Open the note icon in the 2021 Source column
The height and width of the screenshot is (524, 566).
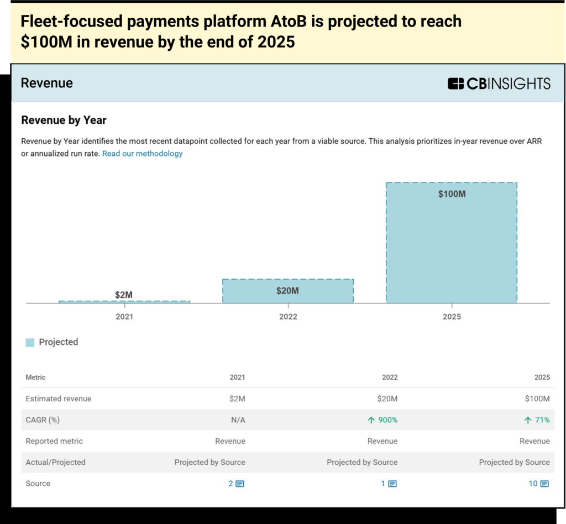click(240, 484)
